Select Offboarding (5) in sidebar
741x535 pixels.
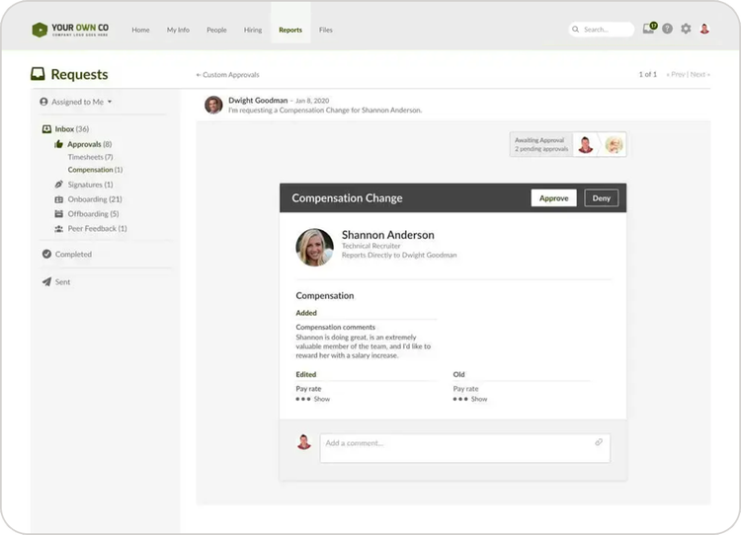coord(93,214)
